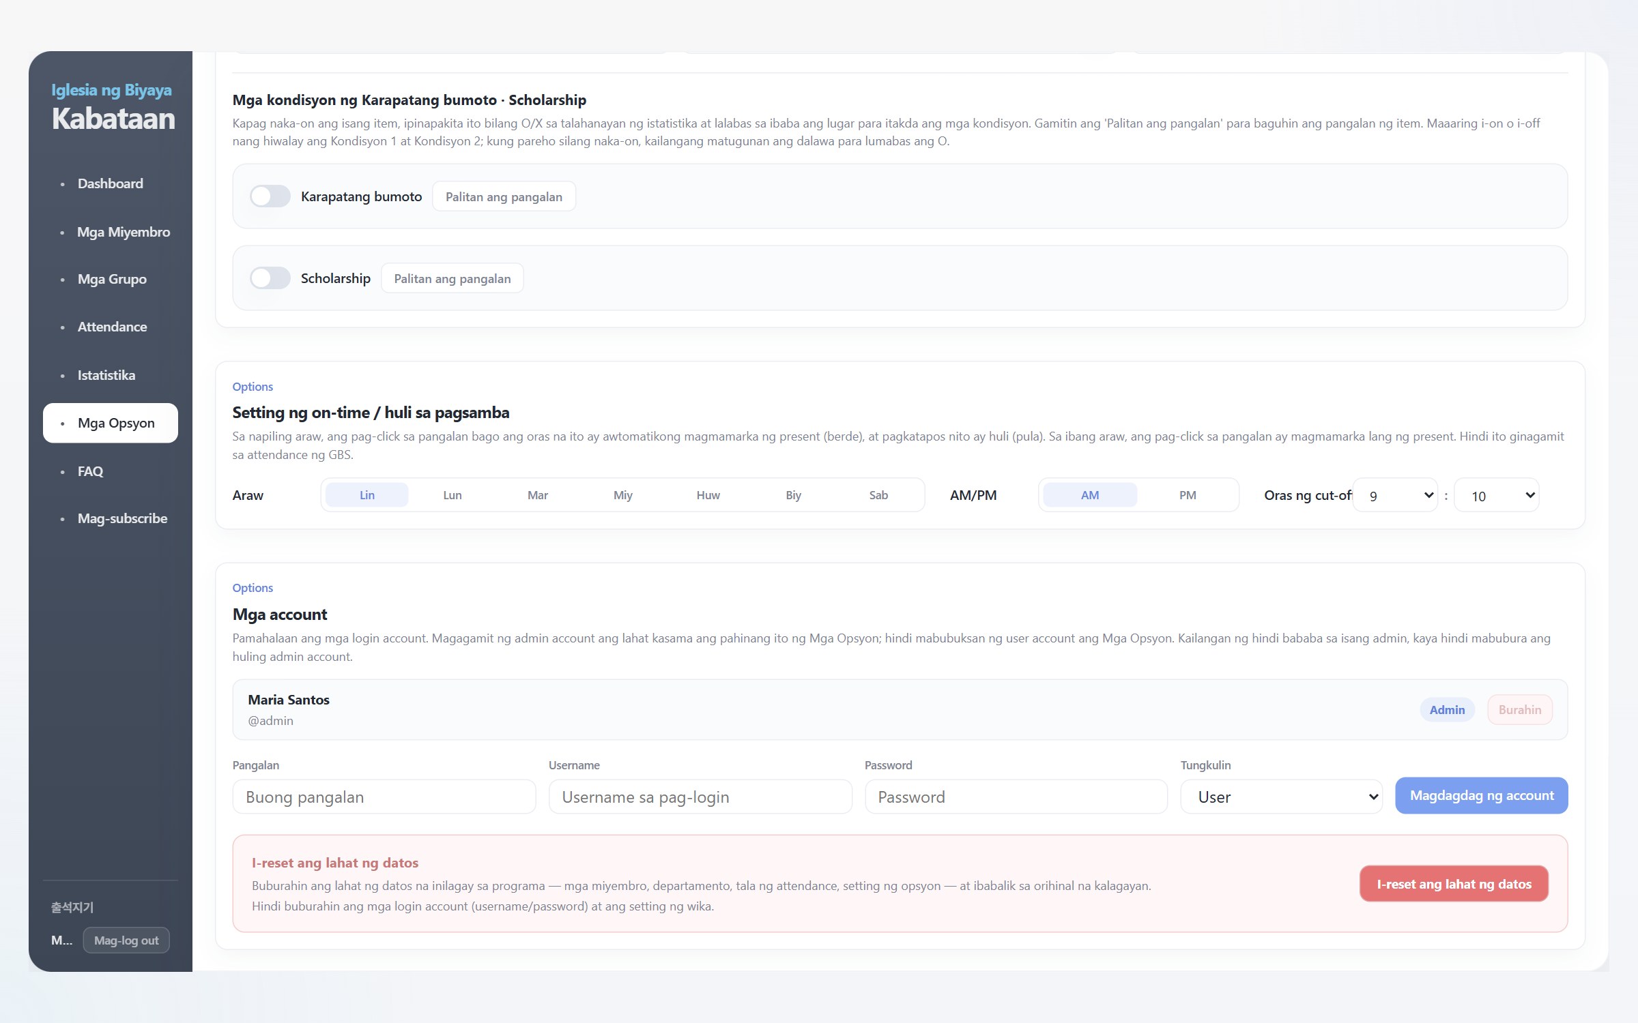Focus the Username sa pag-login field
Screen dimensions: 1638x1023
(x=700, y=797)
